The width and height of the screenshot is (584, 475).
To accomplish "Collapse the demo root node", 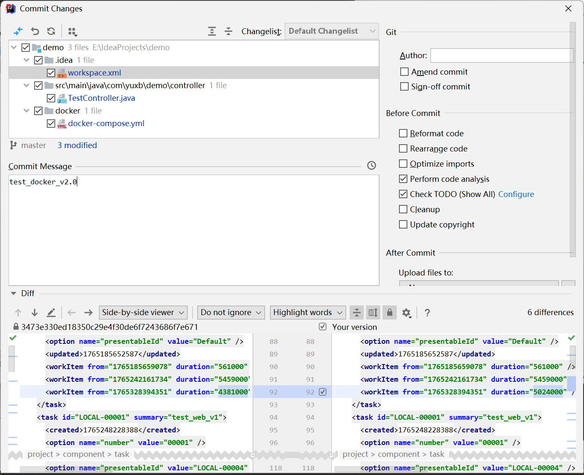I will click(14, 47).
